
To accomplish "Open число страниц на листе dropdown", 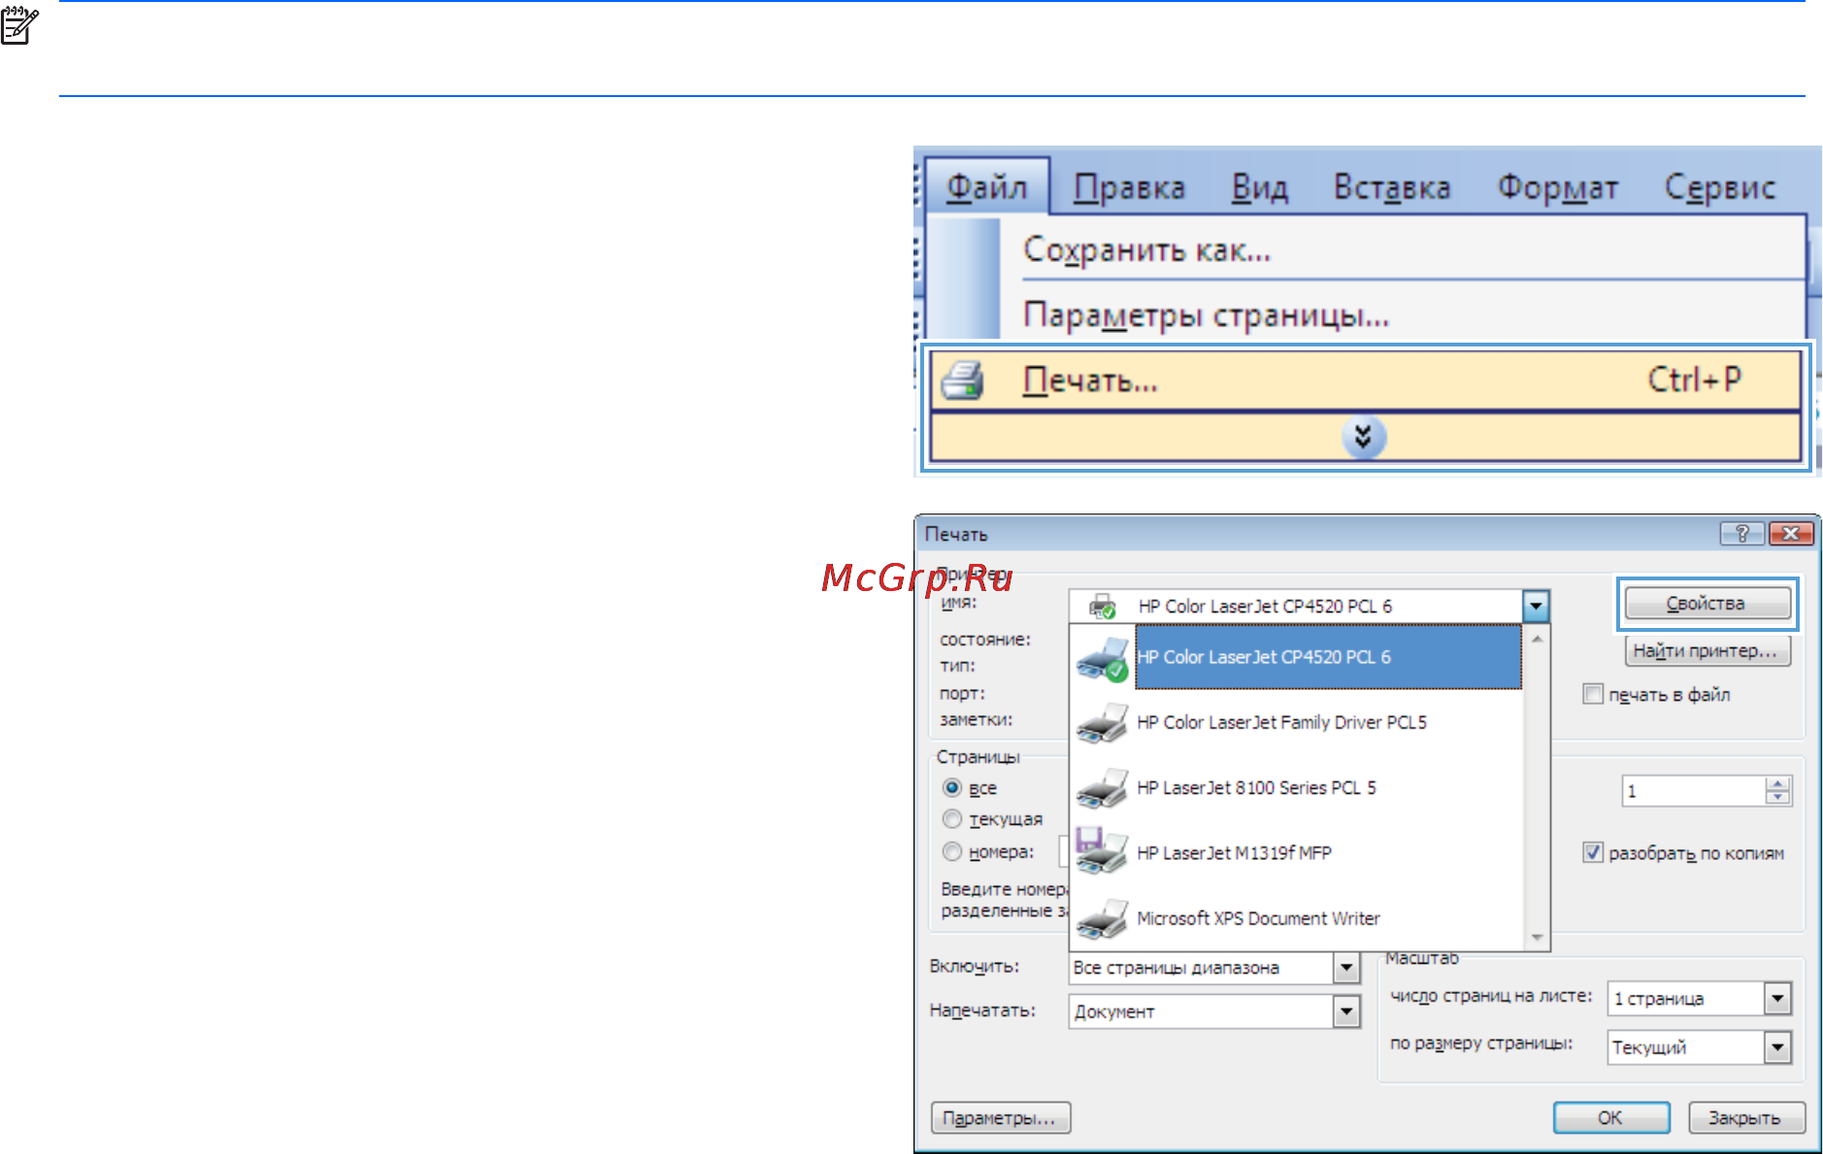I will click(x=1777, y=998).
